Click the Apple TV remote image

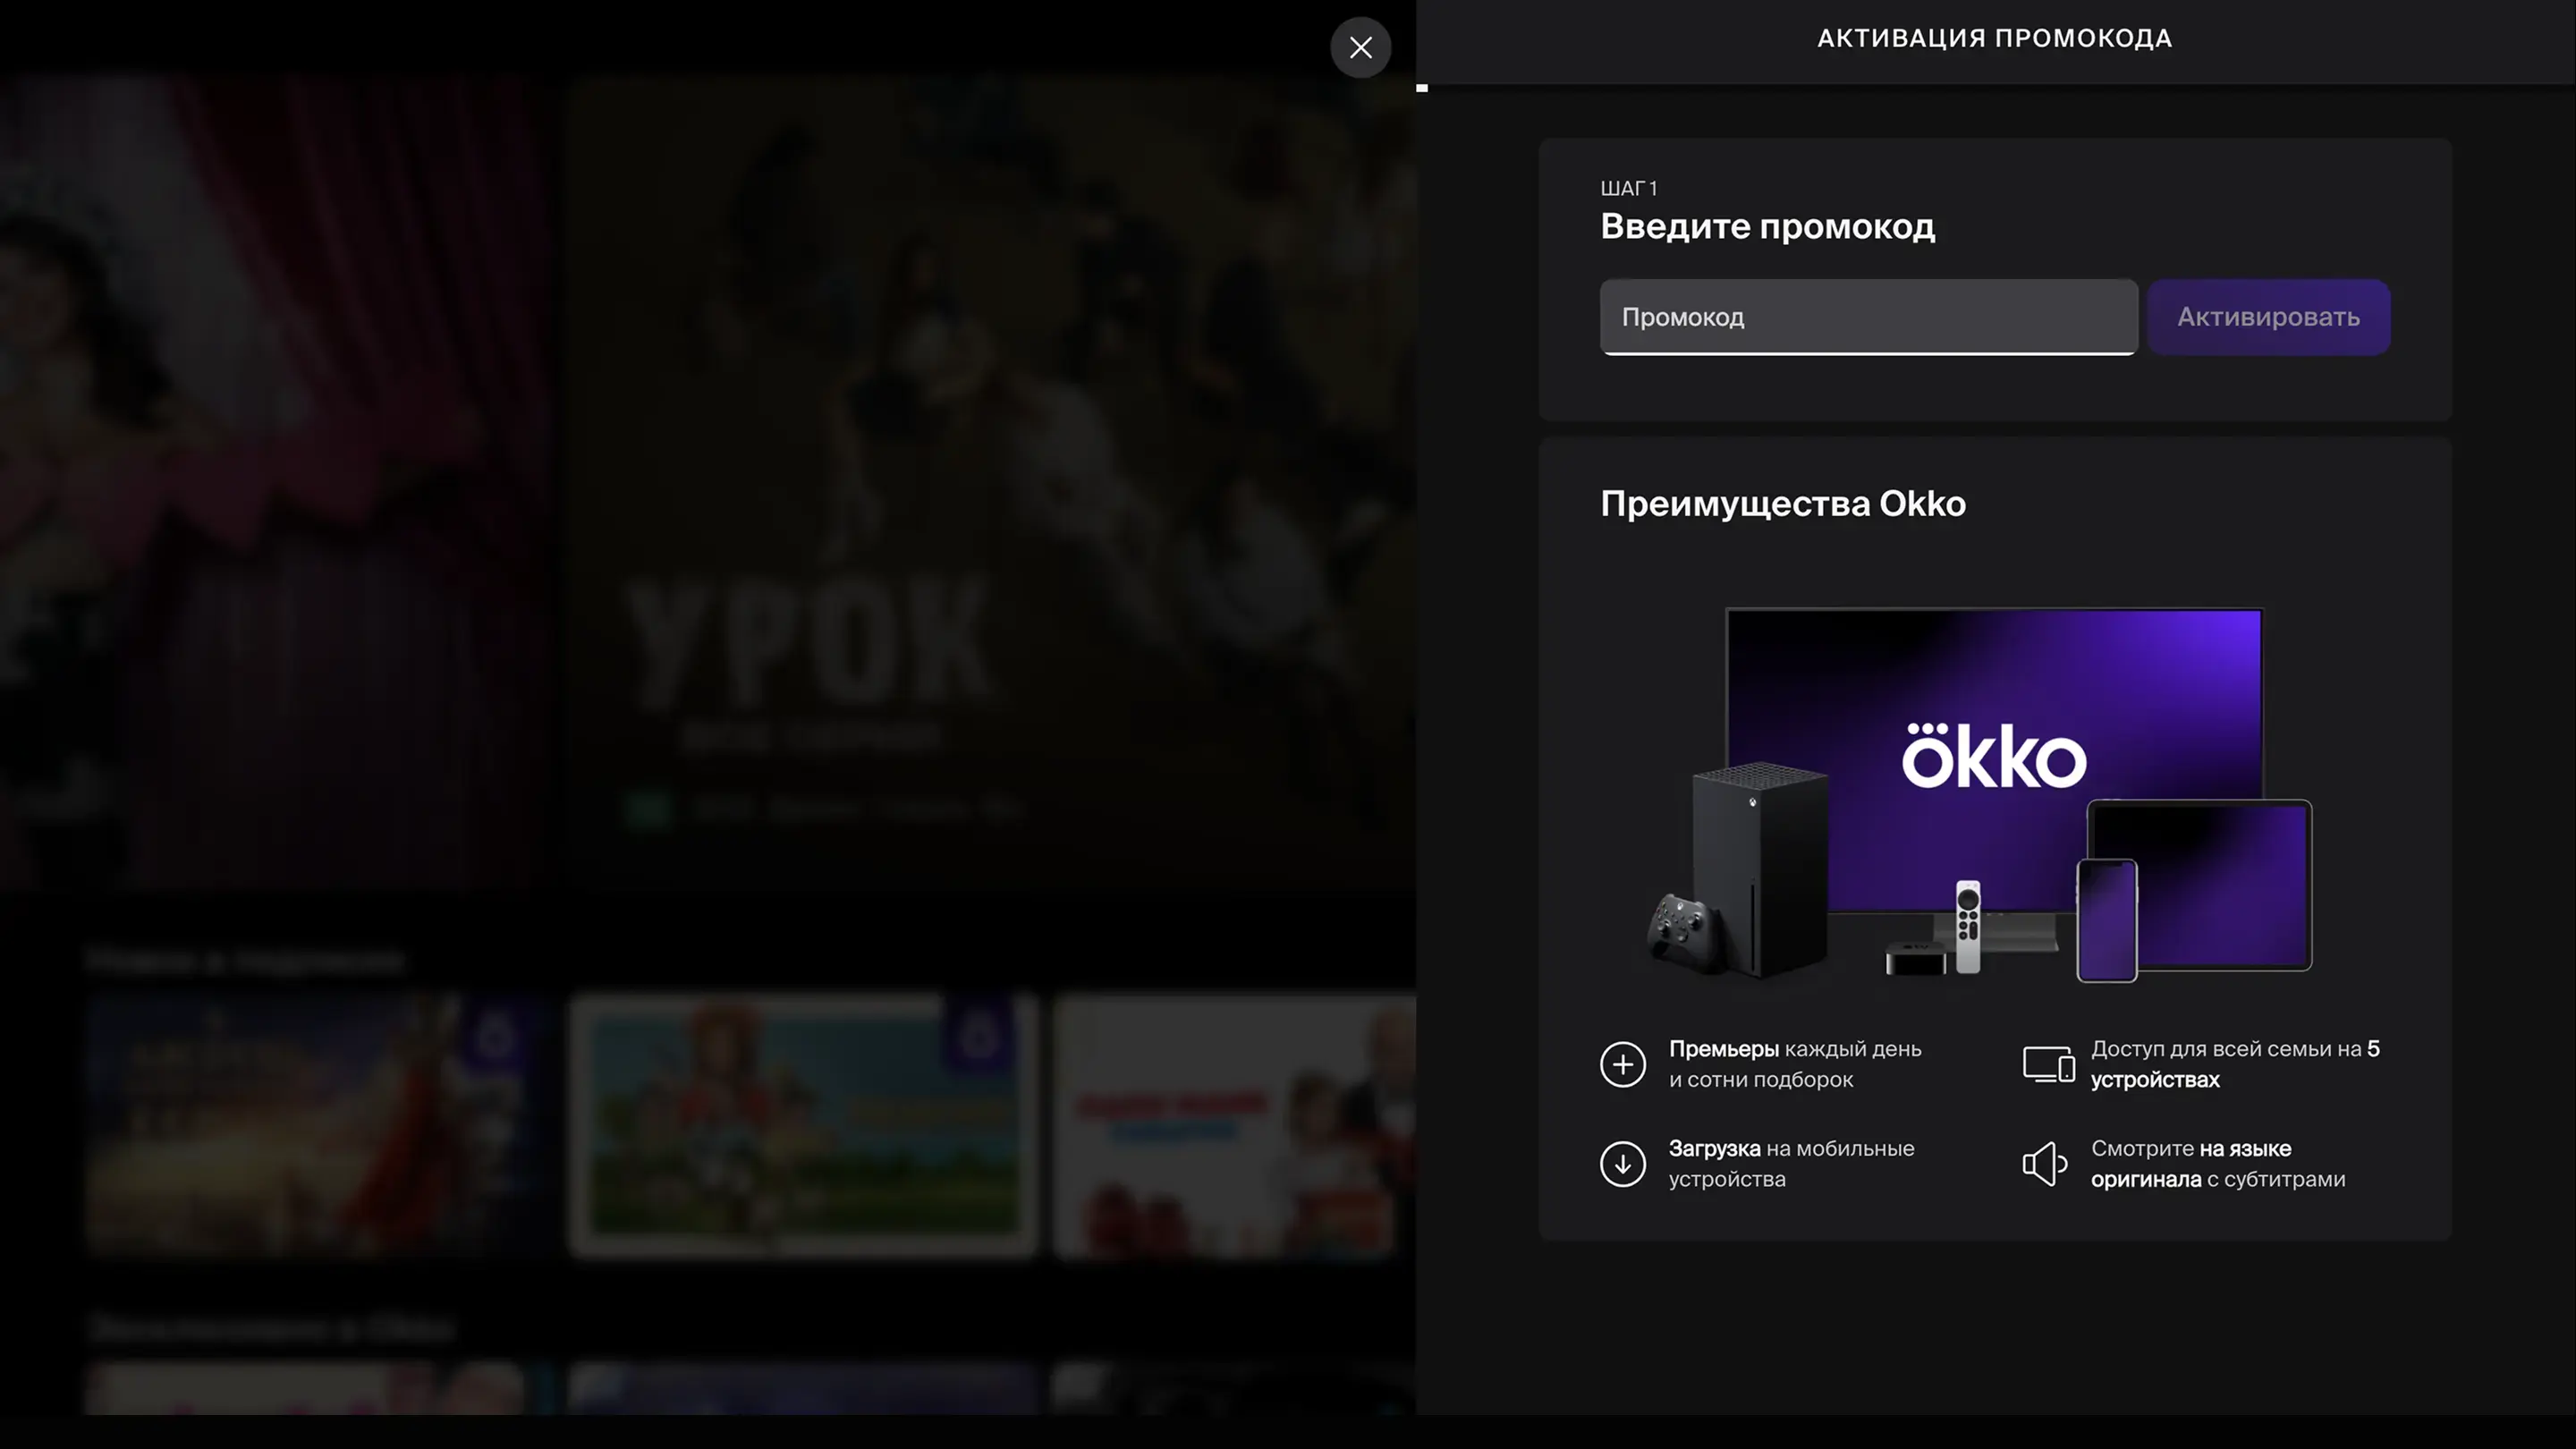[1967, 925]
